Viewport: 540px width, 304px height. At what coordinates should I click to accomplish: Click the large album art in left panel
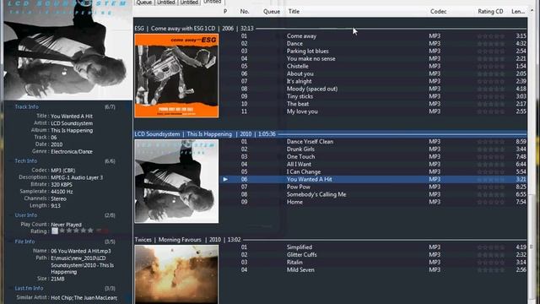(x=67, y=50)
